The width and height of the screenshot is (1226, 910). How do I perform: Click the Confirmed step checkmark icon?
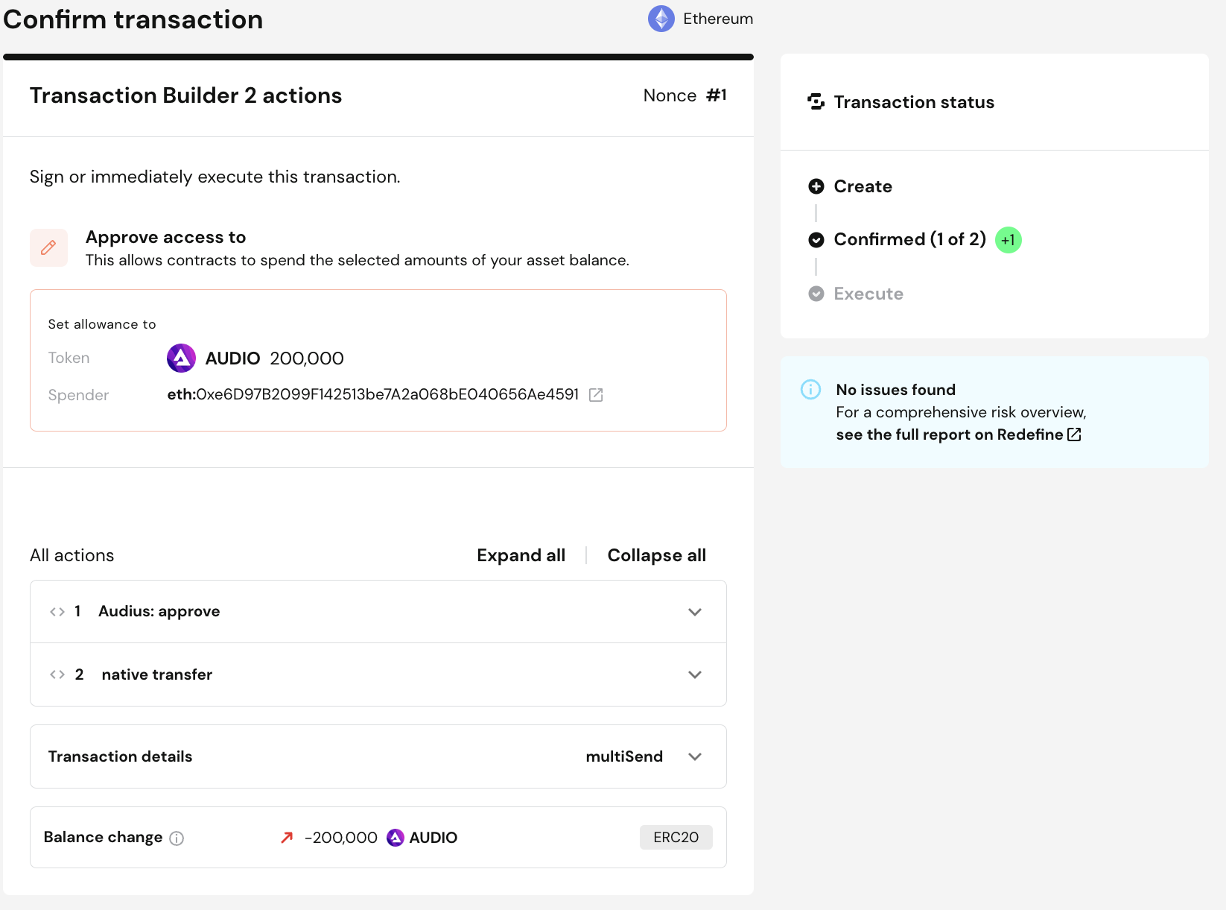(x=816, y=240)
